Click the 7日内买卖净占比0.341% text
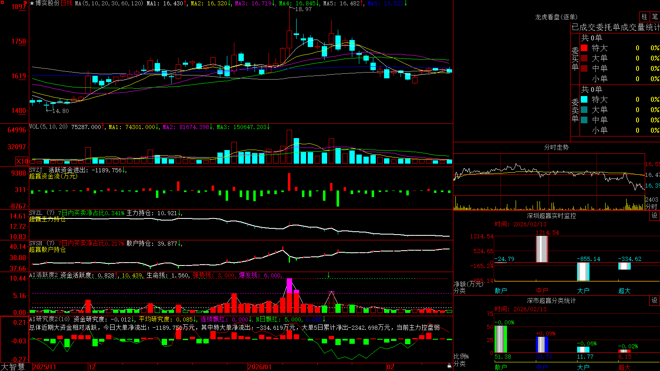The height and width of the screenshot is (371, 660). tap(91, 213)
